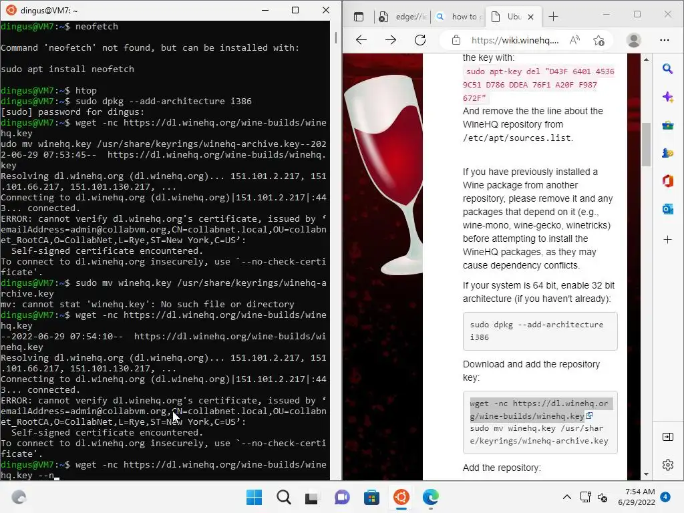Switch to the edge:// browser tab
This screenshot has height=513, width=684.
[403, 17]
